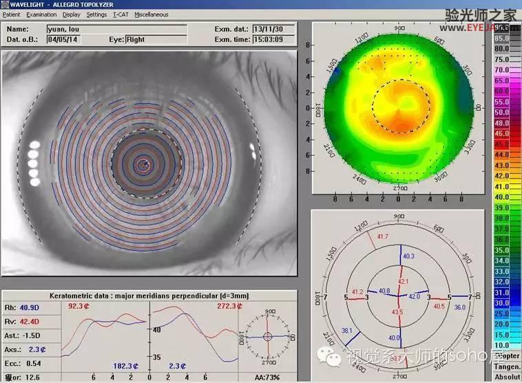The height and width of the screenshot is (383, 522).
Task: Open the Miscellaneous menu
Action: click(152, 14)
